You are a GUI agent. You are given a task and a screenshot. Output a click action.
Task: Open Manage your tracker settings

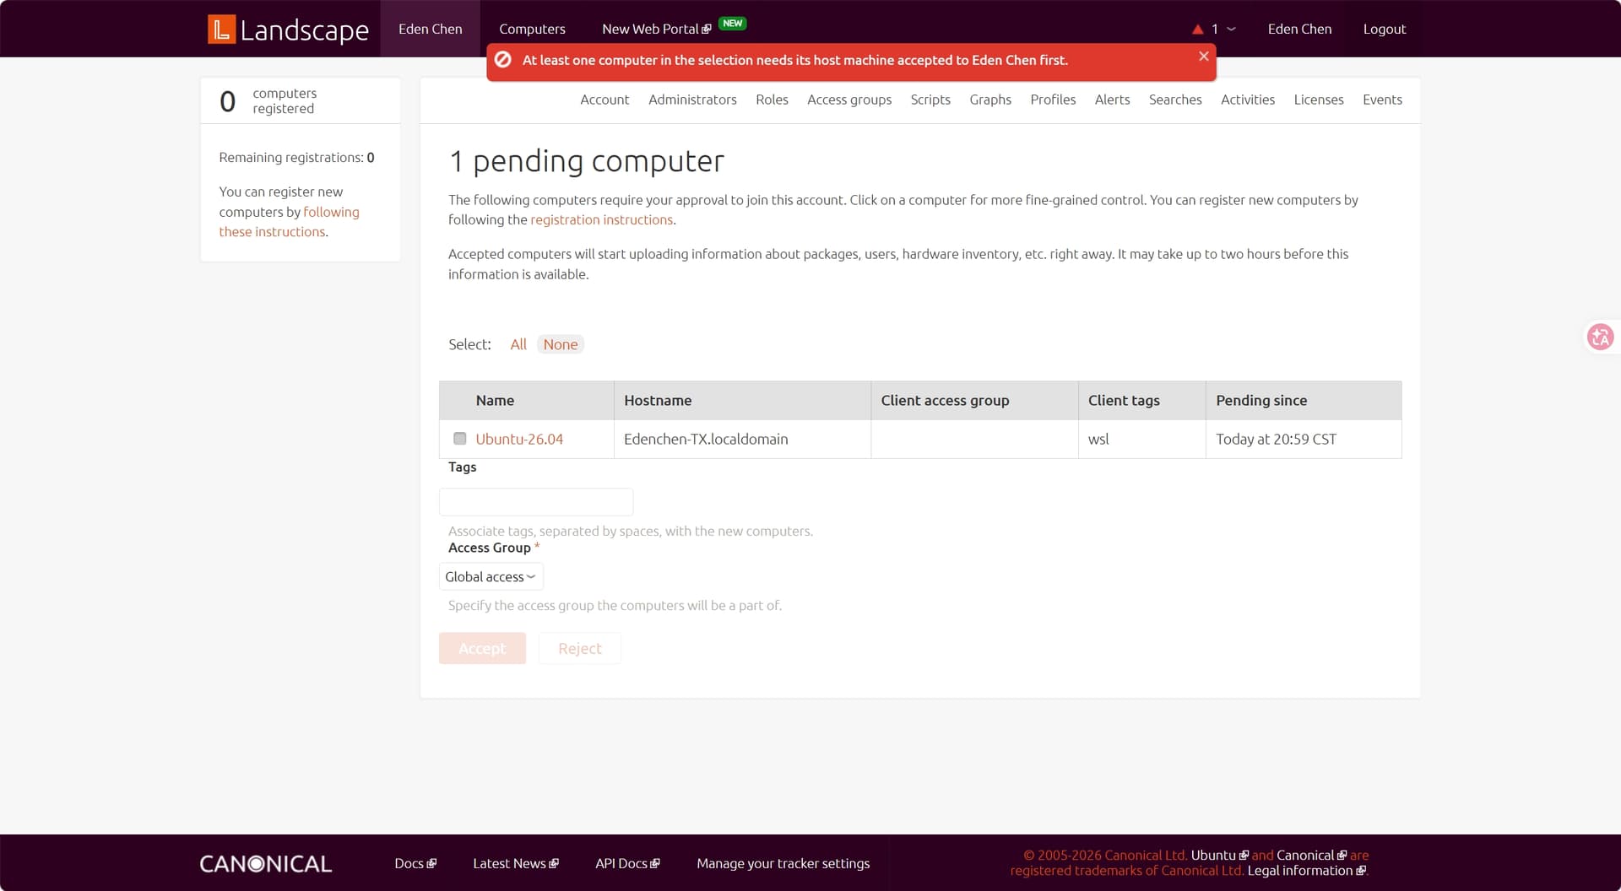click(x=783, y=863)
